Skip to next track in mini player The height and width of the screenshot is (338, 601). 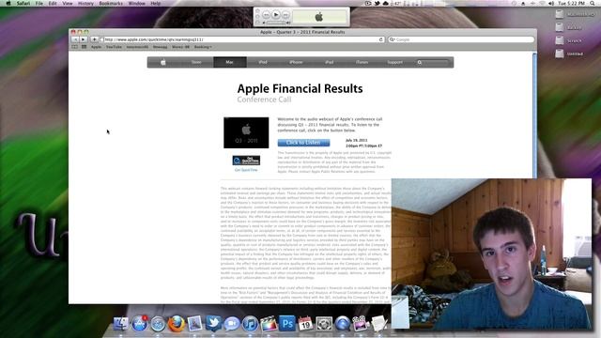tap(285, 15)
